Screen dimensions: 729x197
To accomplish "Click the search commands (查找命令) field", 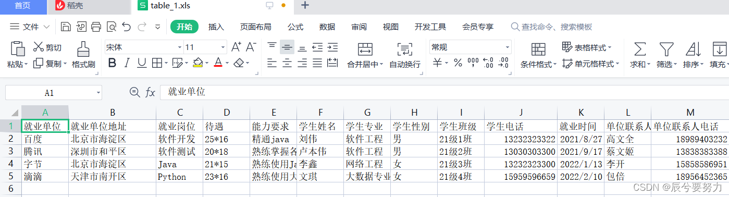I will 551,27.
